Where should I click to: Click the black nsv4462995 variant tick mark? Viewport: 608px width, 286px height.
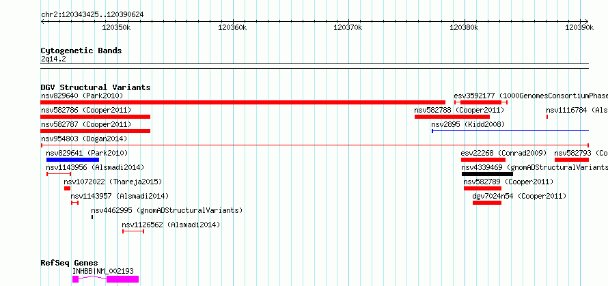[x=92, y=217]
